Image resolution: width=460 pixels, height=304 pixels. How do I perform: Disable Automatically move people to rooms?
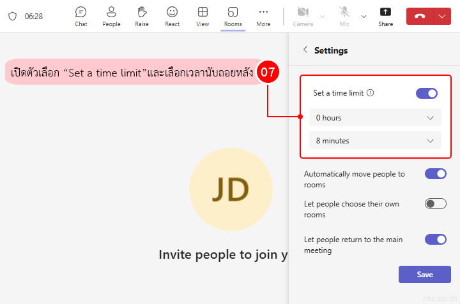pyautogui.click(x=435, y=174)
